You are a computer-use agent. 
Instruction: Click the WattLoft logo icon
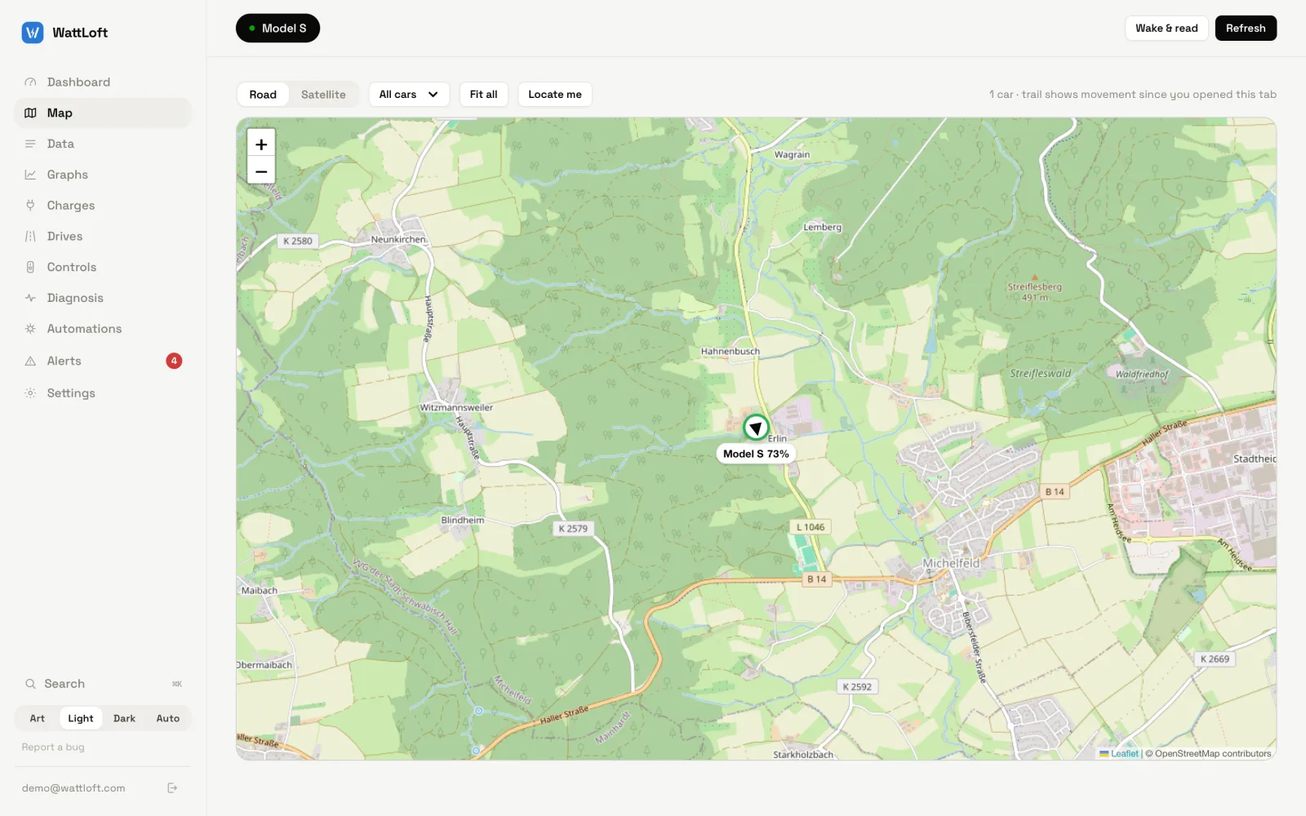click(x=32, y=33)
